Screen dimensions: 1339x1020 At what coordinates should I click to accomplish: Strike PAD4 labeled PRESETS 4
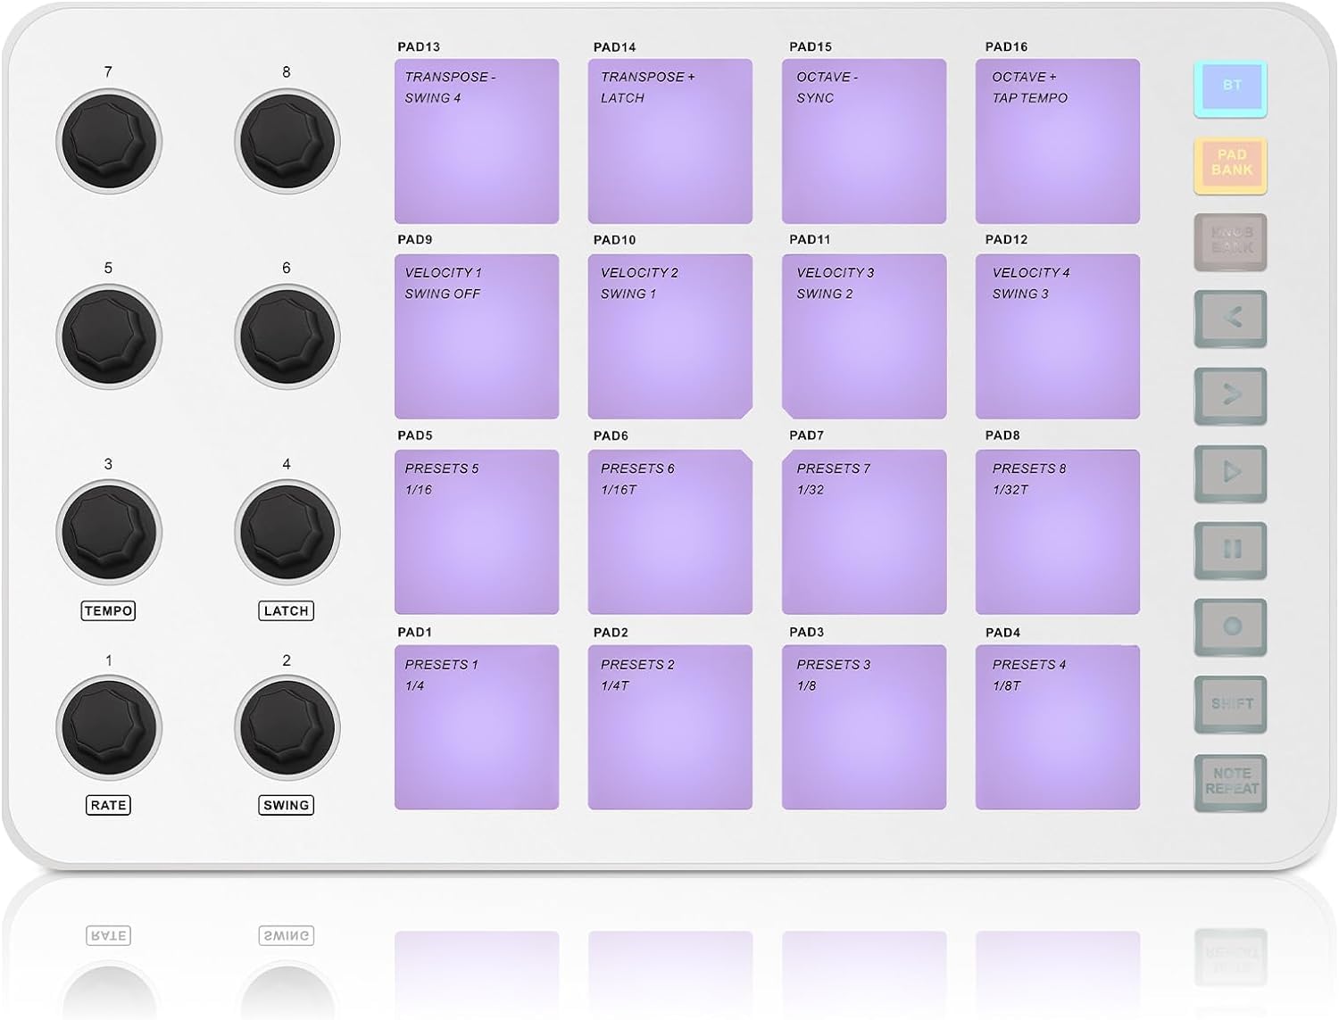[x=1058, y=727]
